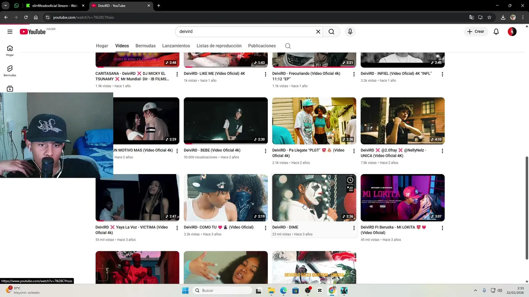Open Microsoft Edge from the taskbar
Image resolution: width=529 pixels, height=297 pixels.
(284, 290)
